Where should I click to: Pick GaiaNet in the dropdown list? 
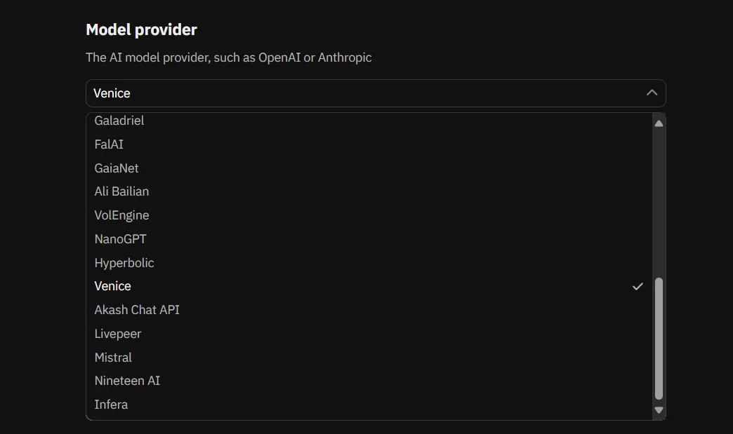(117, 168)
